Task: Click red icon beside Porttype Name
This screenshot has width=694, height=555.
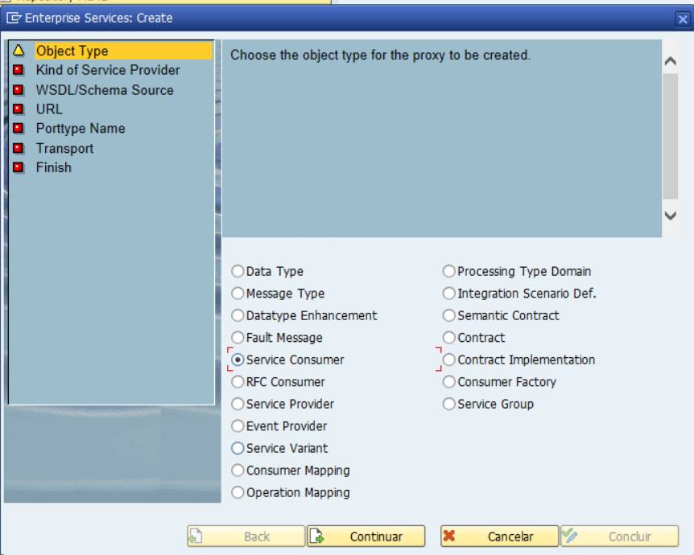Action: coord(19,129)
